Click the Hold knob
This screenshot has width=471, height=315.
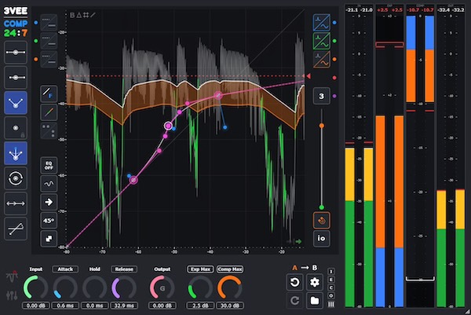click(95, 288)
